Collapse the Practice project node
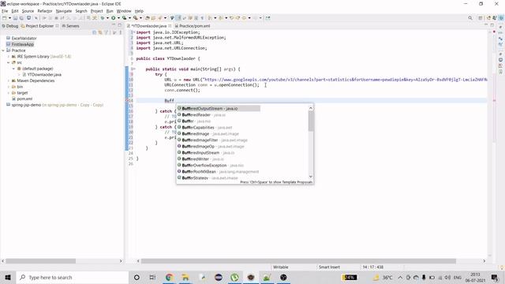This screenshot has width=505, height=284. pyautogui.click(x=3, y=50)
